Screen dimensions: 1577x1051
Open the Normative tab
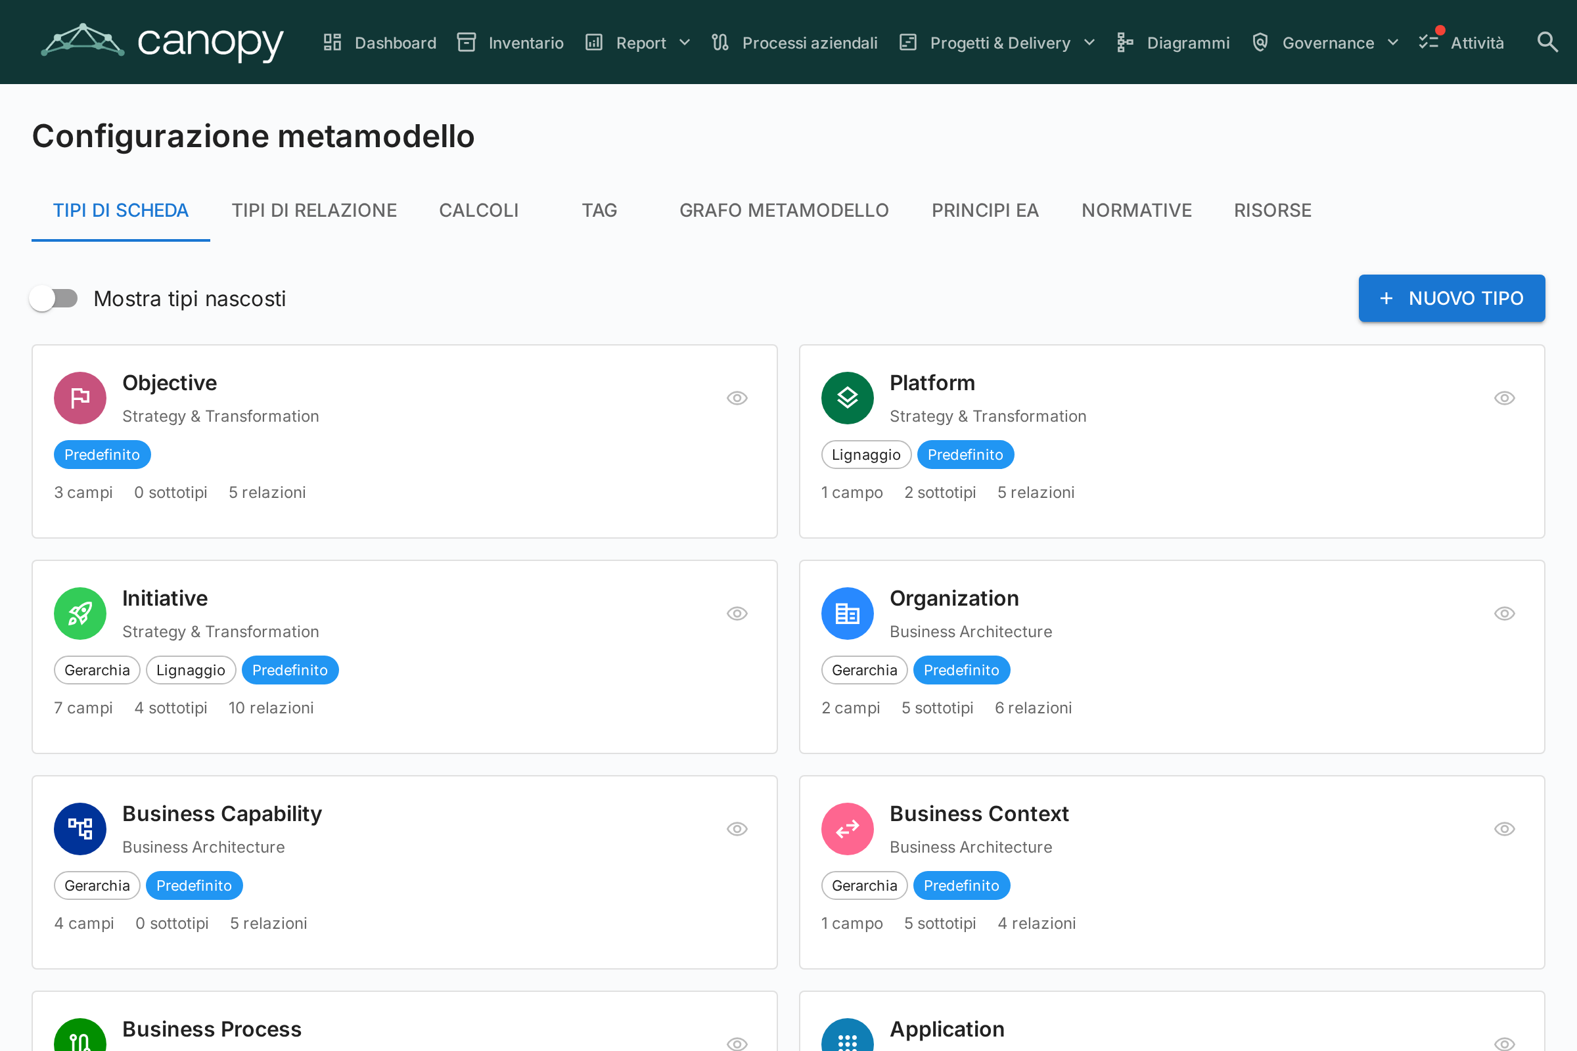point(1137,210)
